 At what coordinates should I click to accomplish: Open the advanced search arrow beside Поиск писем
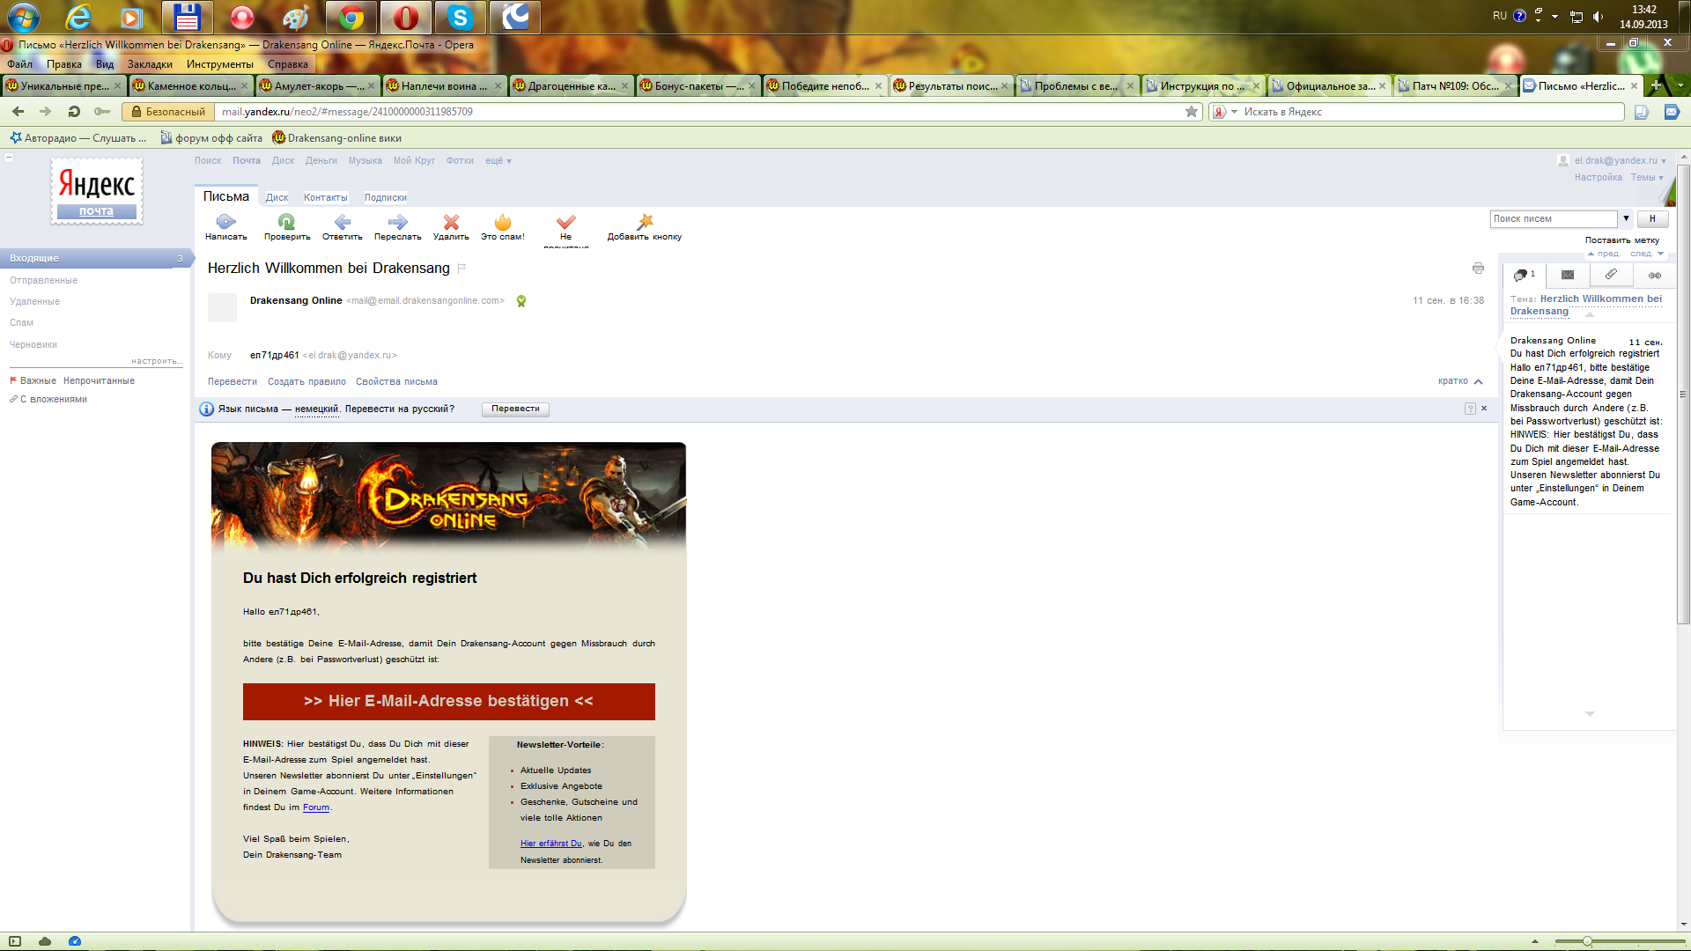[1626, 218]
